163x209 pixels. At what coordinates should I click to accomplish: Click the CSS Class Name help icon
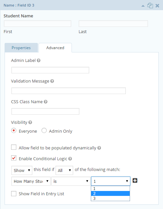[46, 102]
